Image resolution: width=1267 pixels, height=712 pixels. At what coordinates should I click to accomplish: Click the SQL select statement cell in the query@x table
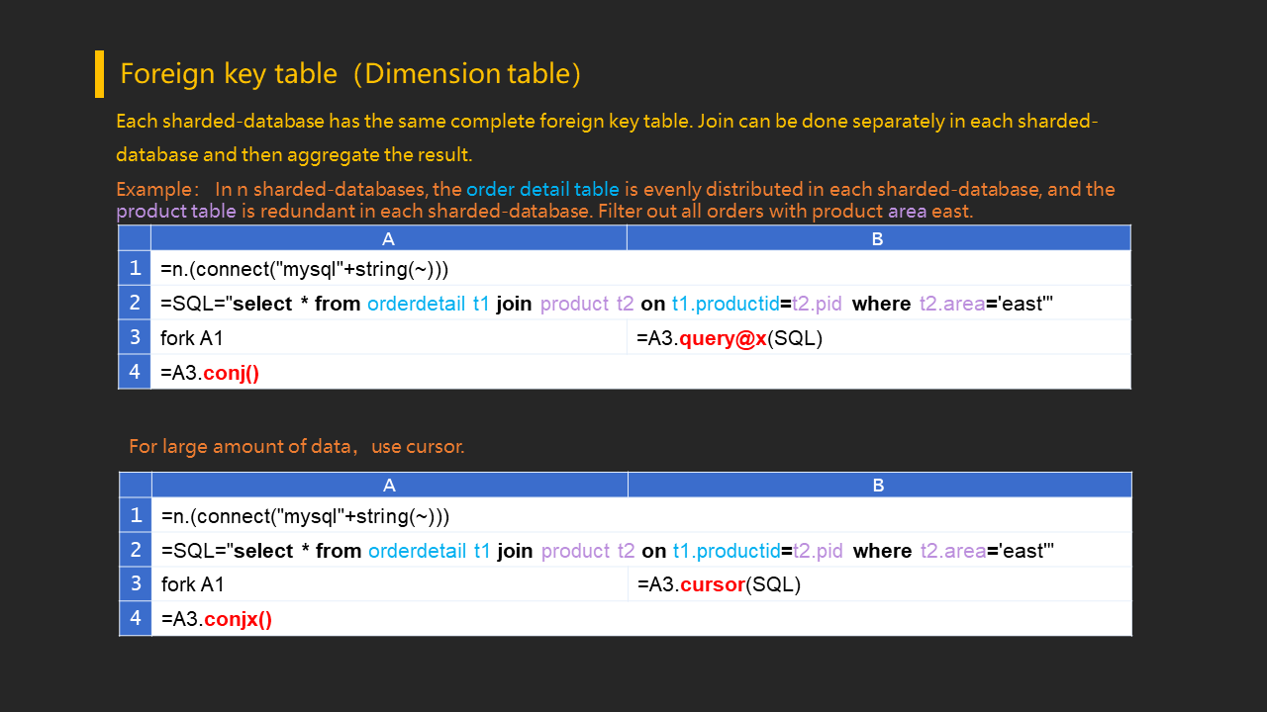click(640, 303)
